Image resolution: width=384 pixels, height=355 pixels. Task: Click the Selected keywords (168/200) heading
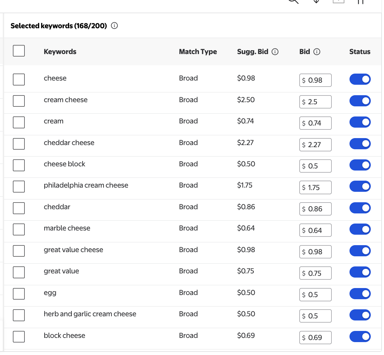tap(59, 26)
